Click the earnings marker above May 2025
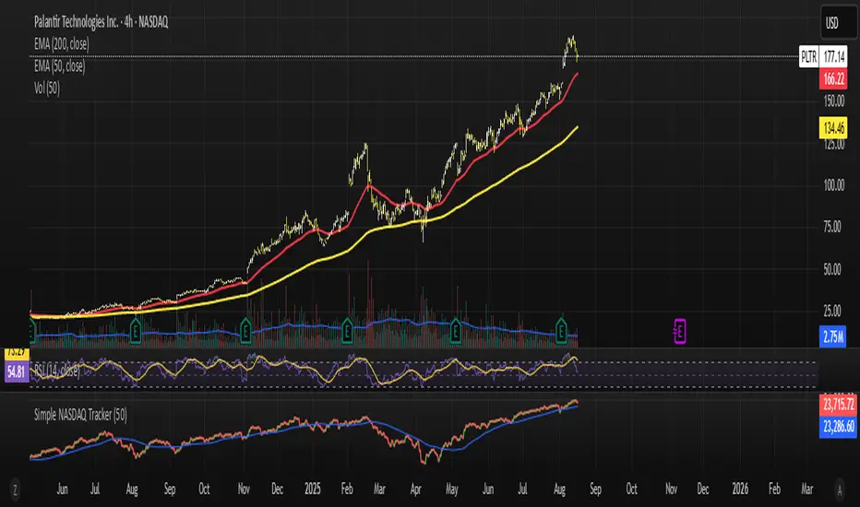 (x=455, y=331)
